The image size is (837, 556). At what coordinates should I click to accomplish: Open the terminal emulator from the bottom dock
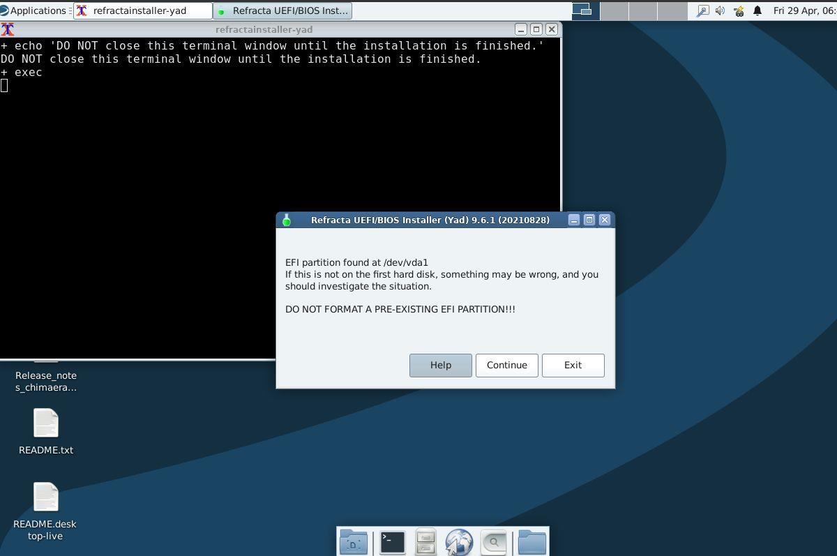(391, 542)
